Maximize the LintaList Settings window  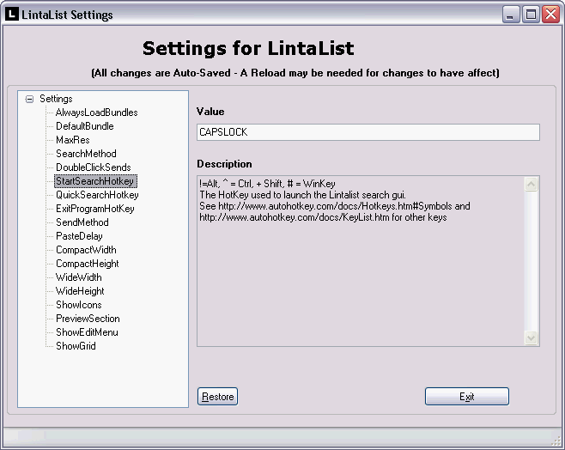pos(531,15)
